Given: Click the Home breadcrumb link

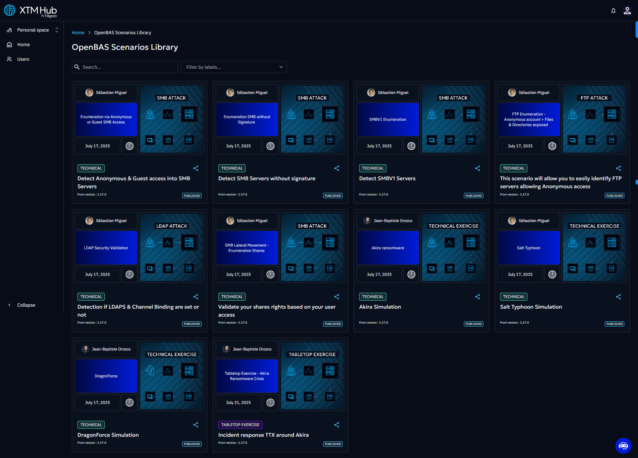Looking at the screenshot, I should click(x=78, y=33).
